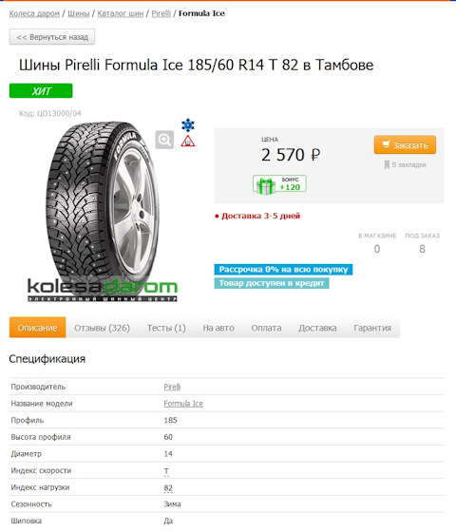Open the Каталог шин breadcrumb link
Screen dimensions: 456x531
point(121,13)
